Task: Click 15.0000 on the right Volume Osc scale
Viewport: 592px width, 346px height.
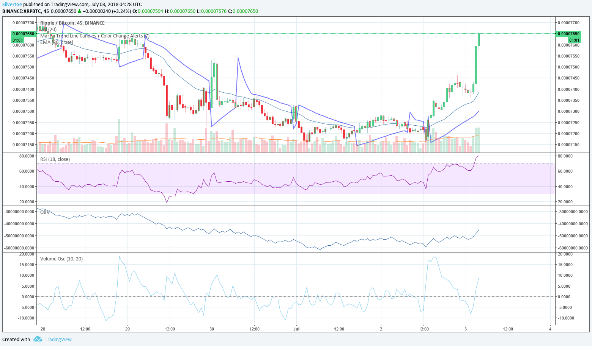Action: pyautogui.click(x=565, y=265)
